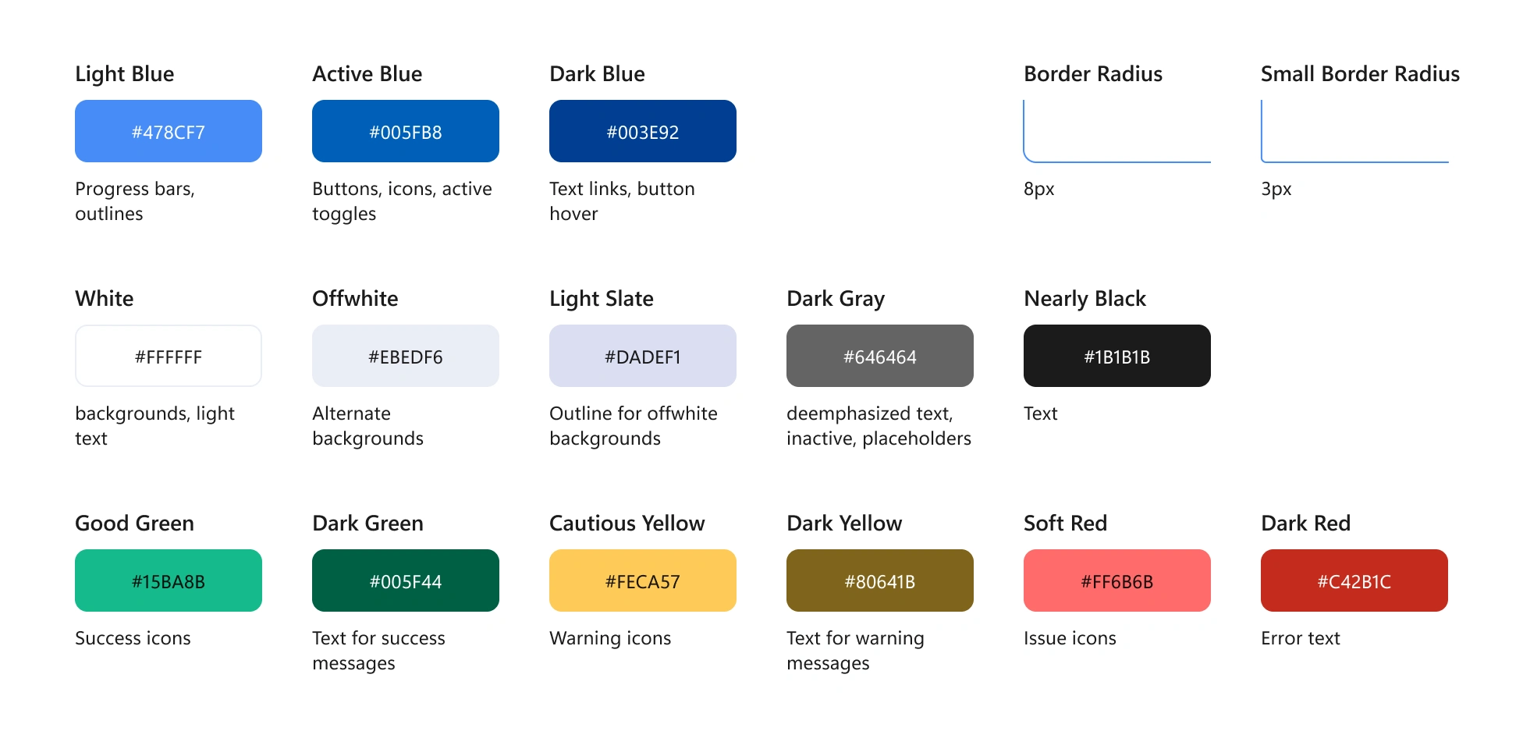
Task: Click the Light Blue #478CF7 swatch
Action: (x=169, y=131)
